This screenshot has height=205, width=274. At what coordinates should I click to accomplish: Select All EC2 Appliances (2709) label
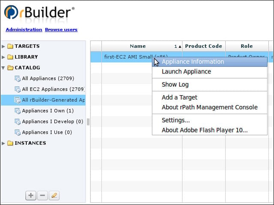pos(53,89)
